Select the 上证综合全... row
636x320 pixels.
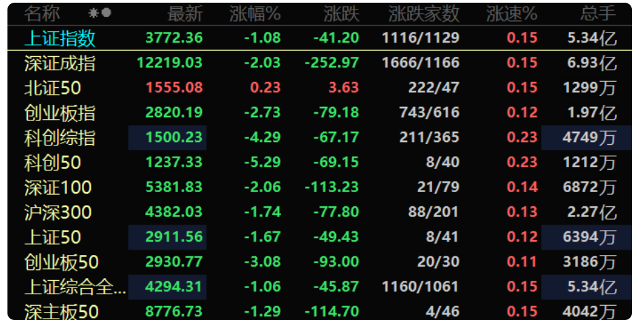click(x=320, y=288)
